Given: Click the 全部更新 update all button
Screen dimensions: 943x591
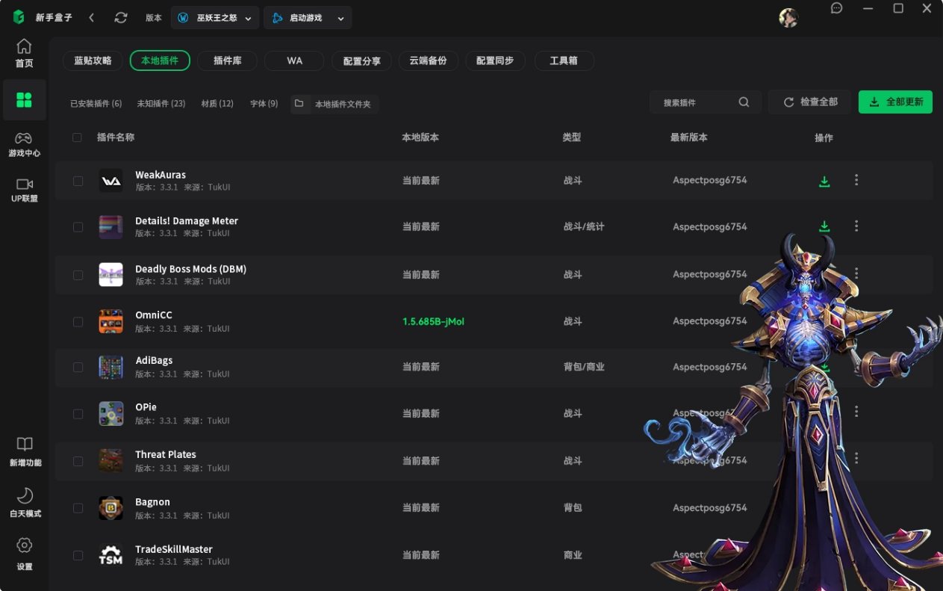Looking at the screenshot, I should (895, 102).
